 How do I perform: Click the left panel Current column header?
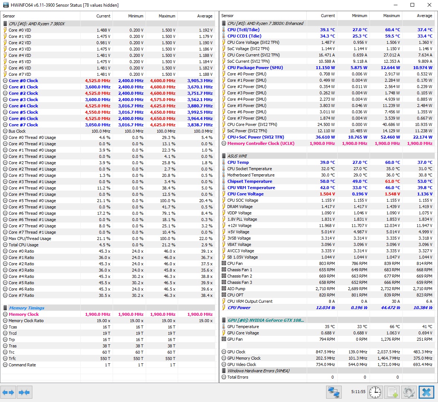(x=96, y=16)
